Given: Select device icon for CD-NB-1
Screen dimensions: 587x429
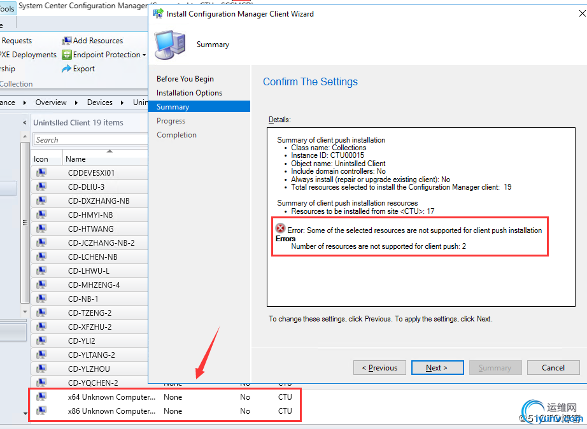Looking at the screenshot, I should 41,299.
